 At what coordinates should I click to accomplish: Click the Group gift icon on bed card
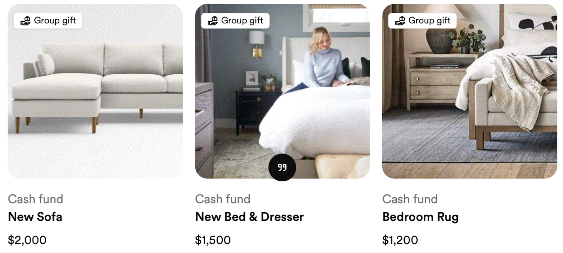pyautogui.click(x=213, y=21)
